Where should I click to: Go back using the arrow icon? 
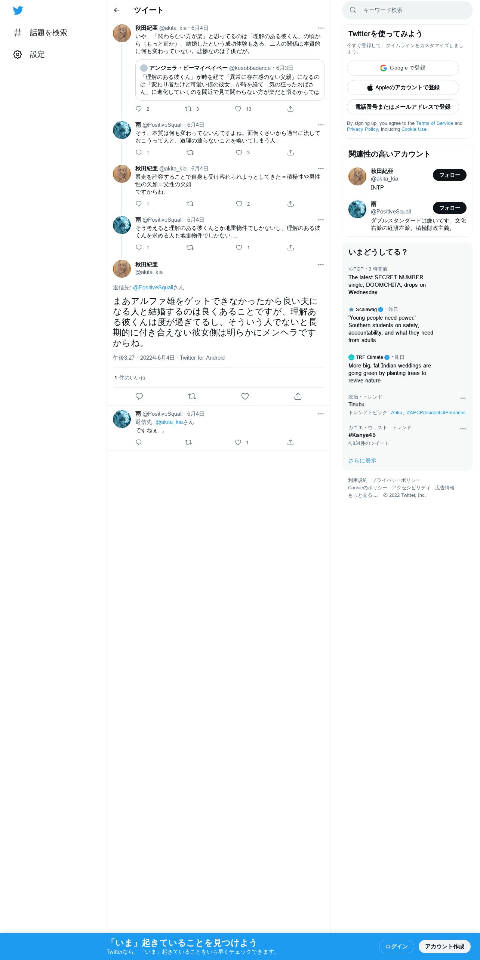click(117, 10)
